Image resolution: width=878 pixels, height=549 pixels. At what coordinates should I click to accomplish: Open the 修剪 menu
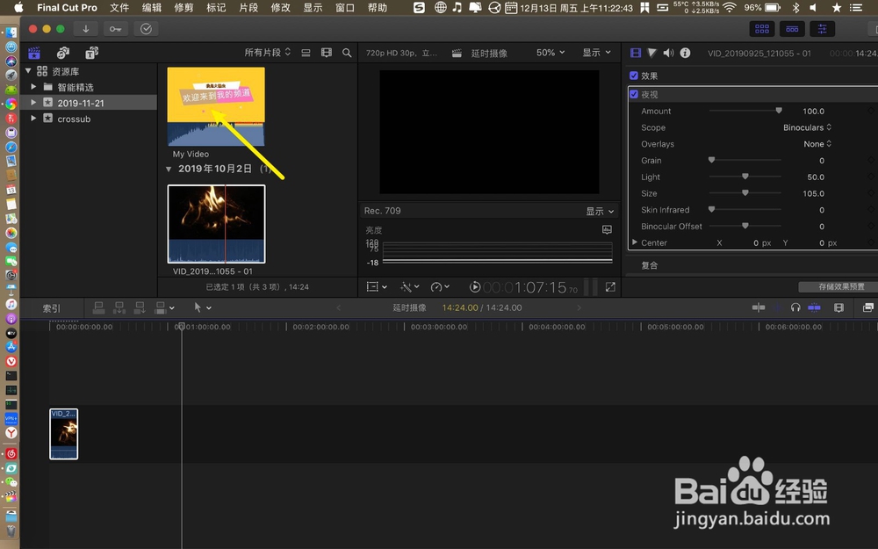(184, 7)
